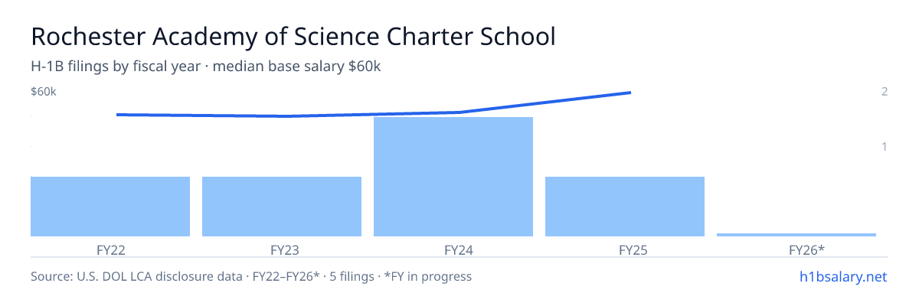Select the tall FY24 bar
Image resolution: width=919 pixels, height=306 pixels.
click(x=453, y=177)
